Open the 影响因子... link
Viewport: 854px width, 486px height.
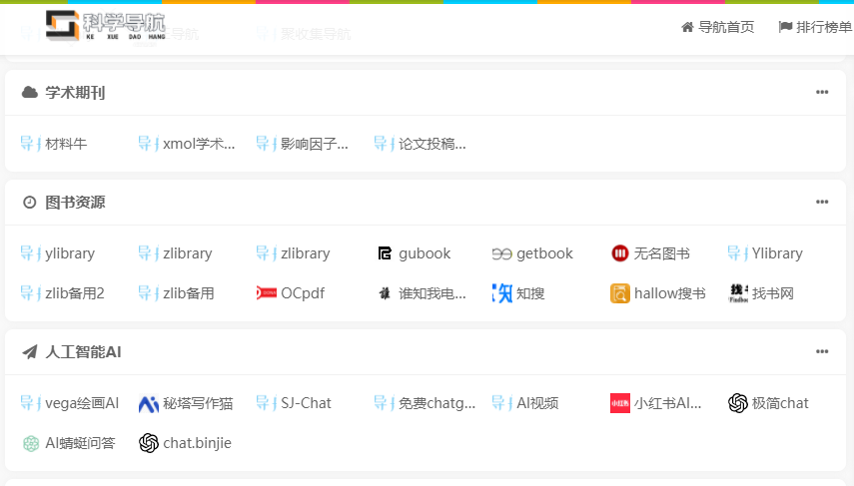[315, 144]
